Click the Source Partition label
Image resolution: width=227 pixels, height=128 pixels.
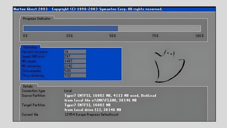point(33,96)
